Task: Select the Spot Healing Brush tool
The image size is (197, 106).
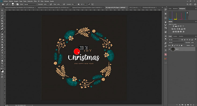Action: [x=2, y=29]
